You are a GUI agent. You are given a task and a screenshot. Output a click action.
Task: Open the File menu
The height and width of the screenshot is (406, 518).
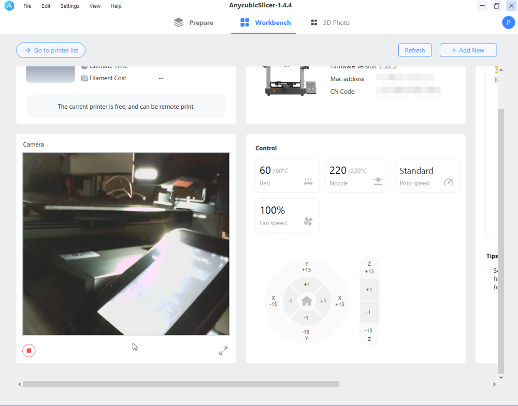(x=27, y=6)
